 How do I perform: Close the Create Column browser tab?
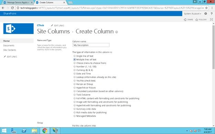coord(64,2)
